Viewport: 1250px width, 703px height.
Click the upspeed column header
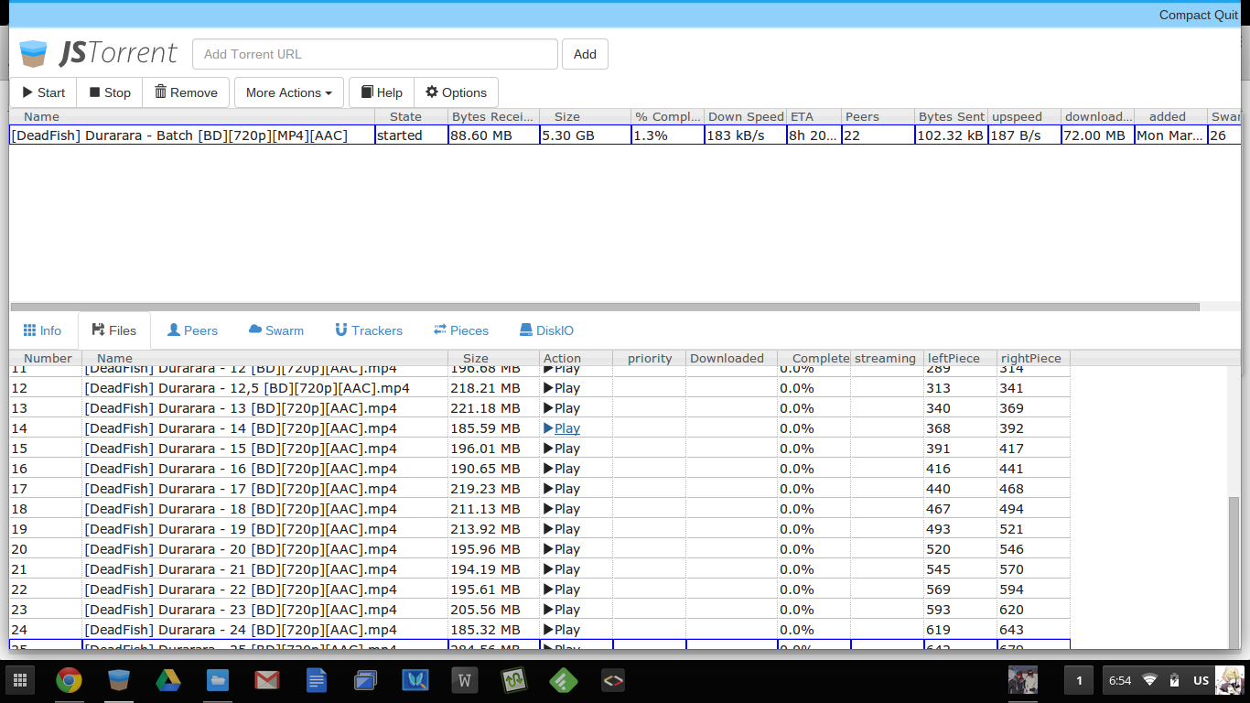[x=1025, y=116]
